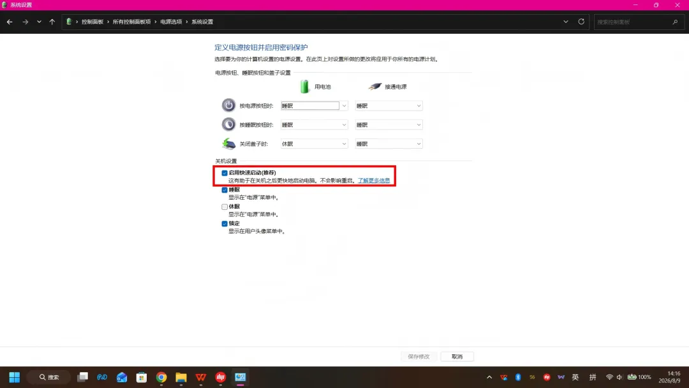Open the Windows Start menu
The width and height of the screenshot is (689, 388).
15,377
